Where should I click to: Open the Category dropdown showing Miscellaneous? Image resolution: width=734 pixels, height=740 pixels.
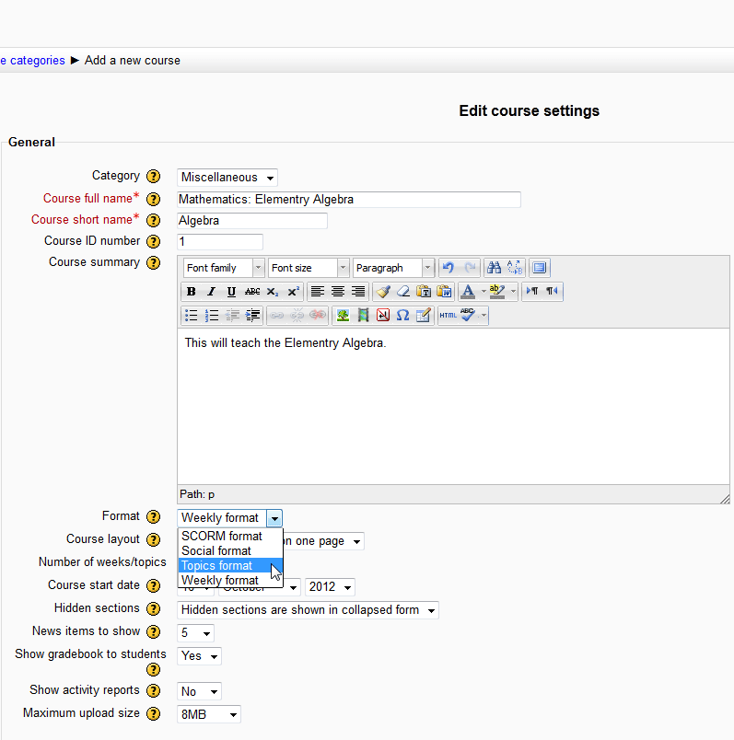[227, 178]
